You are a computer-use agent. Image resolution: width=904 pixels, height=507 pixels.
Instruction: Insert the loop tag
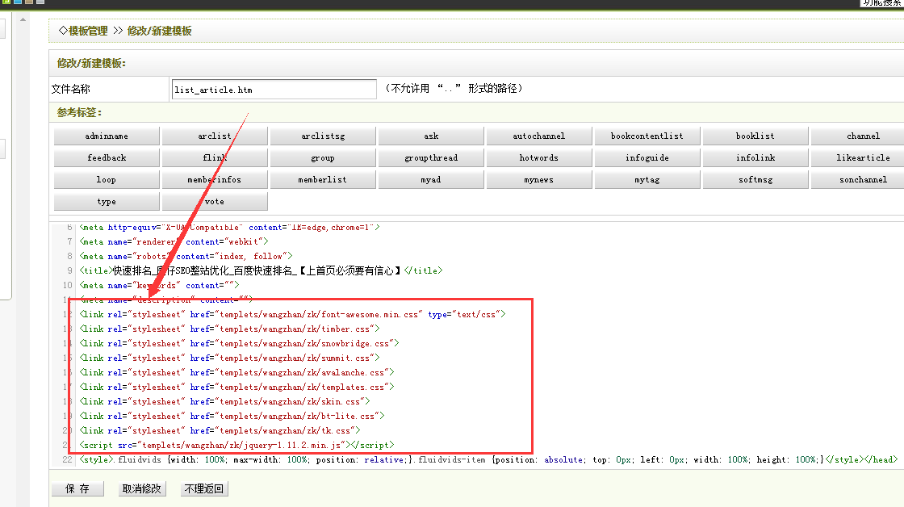coord(107,180)
